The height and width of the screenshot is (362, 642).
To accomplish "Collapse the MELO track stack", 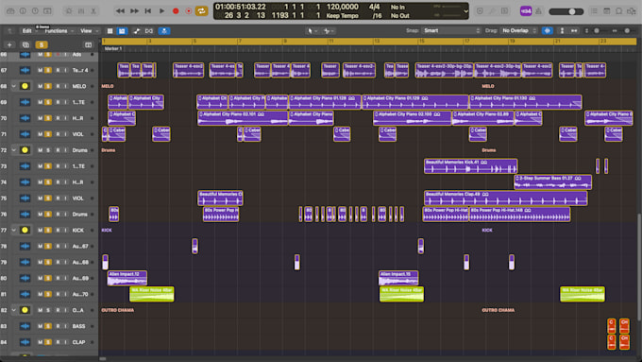I will (x=13, y=86).
